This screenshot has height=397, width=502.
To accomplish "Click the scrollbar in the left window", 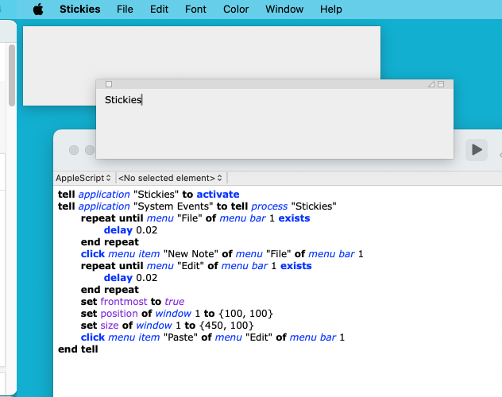I will click(12, 75).
